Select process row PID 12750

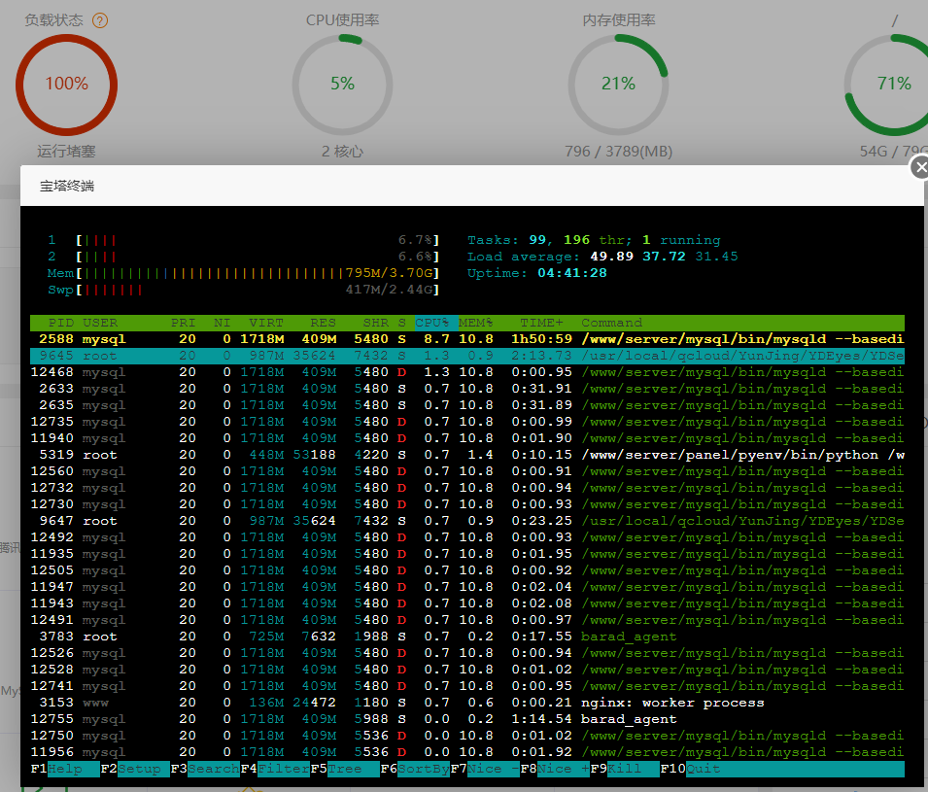[x=467, y=736]
